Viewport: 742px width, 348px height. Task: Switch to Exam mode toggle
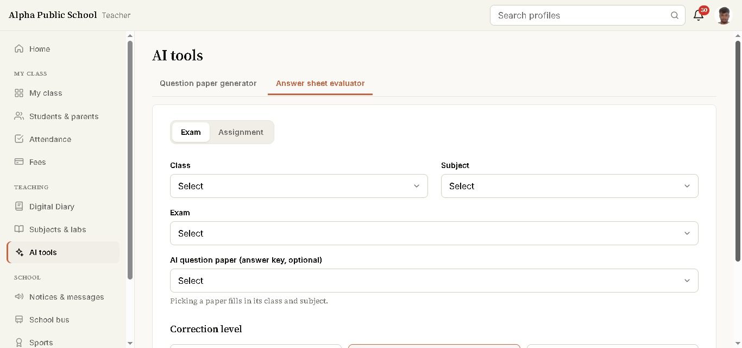click(191, 132)
